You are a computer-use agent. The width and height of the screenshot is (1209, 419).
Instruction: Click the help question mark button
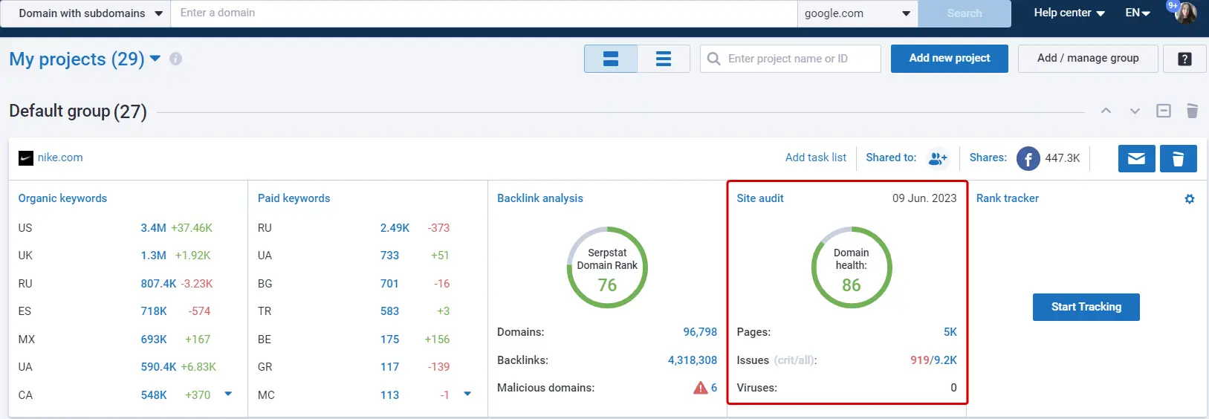(1184, 59)
